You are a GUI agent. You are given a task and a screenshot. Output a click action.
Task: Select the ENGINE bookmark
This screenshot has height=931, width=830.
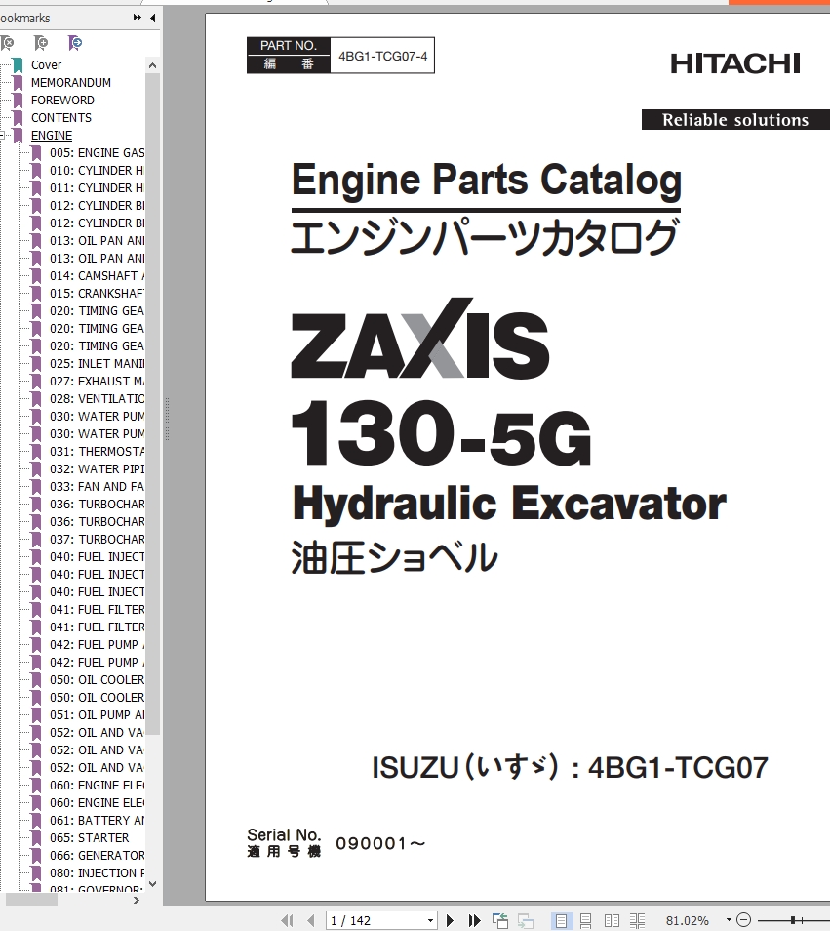click(x=52, y=136)
